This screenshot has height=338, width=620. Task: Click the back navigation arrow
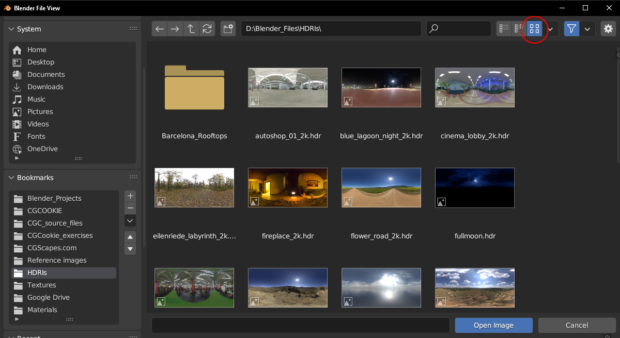[x=160, y=29]
